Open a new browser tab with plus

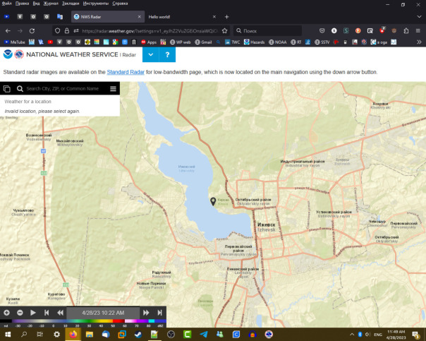point(226,16)
